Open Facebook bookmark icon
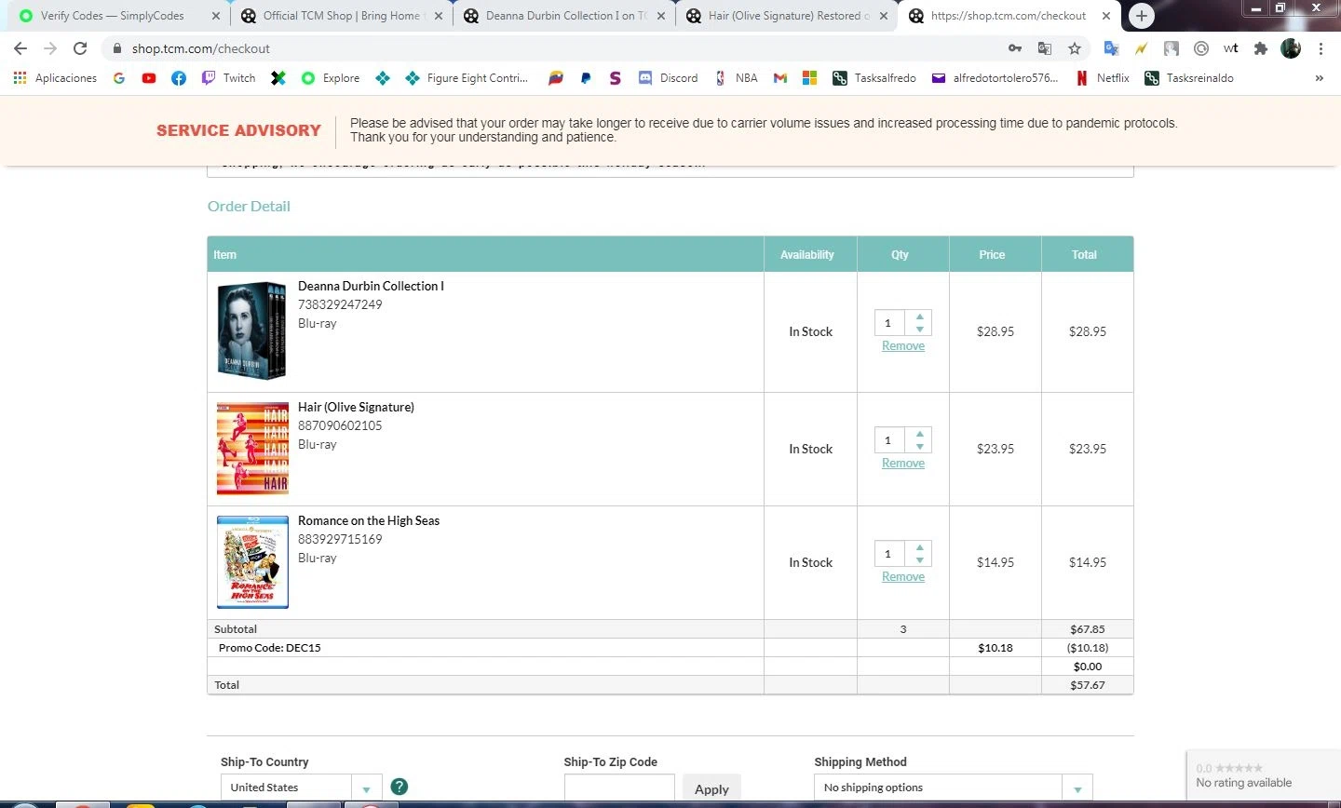 pyautogui.click(x=179, y=78)
